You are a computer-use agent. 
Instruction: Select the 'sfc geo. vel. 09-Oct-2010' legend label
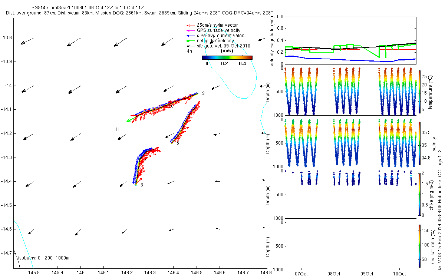[x=224, y=46]
